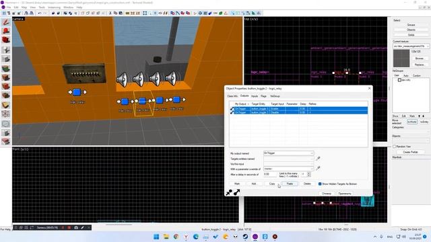
Task: Click the Mark button in outputs dialog
Action: point(237,184)
